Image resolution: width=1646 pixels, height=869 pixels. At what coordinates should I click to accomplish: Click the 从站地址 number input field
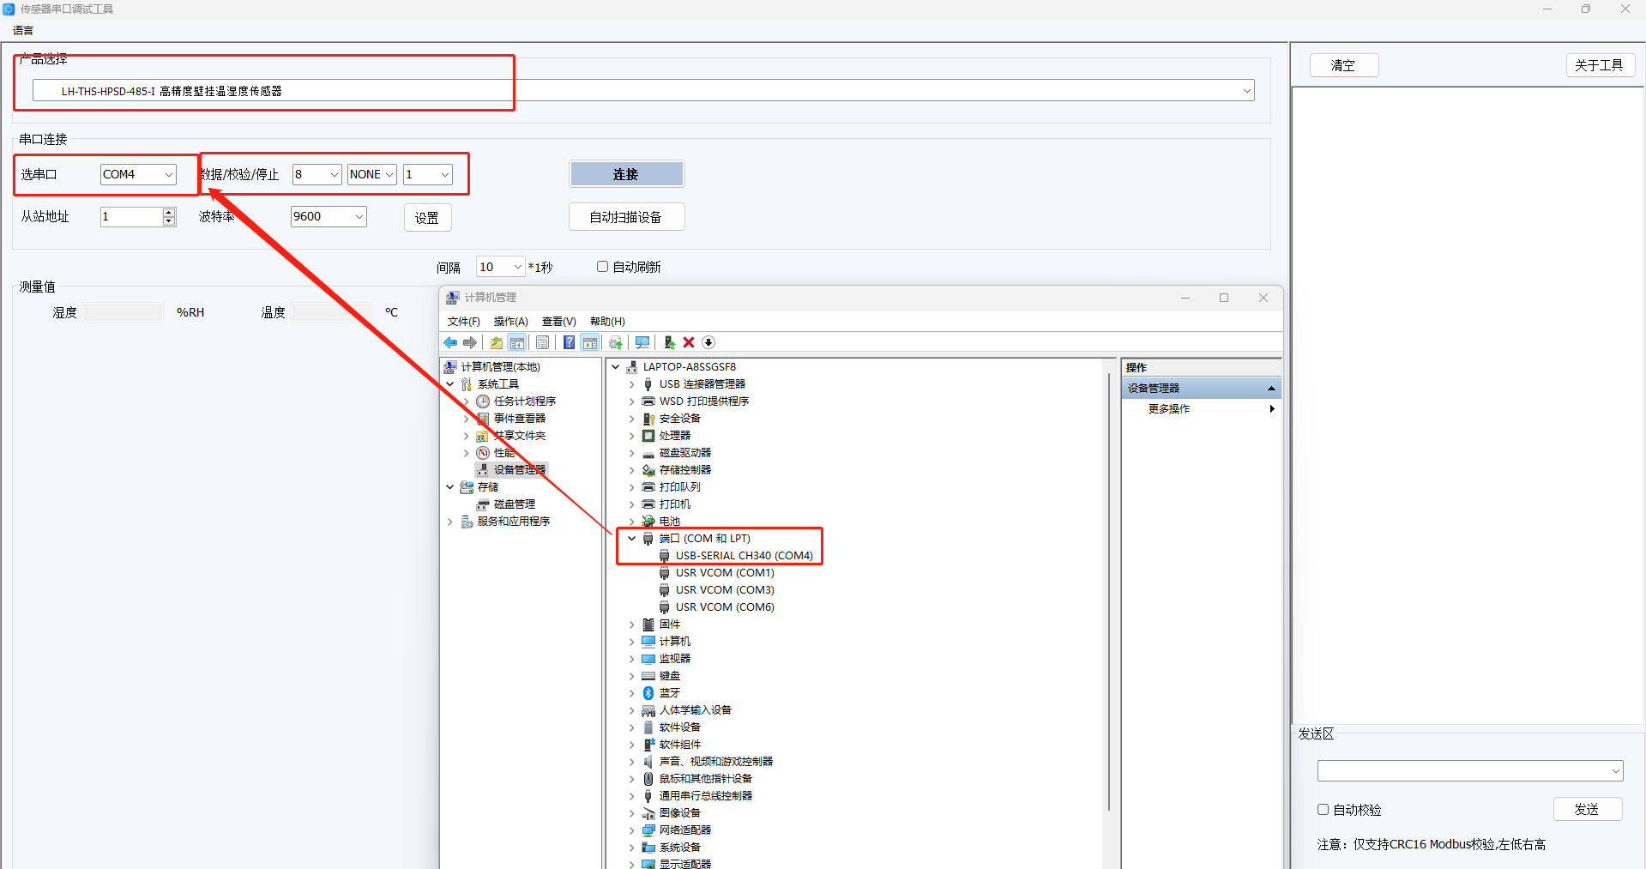[x=130, y=217]
